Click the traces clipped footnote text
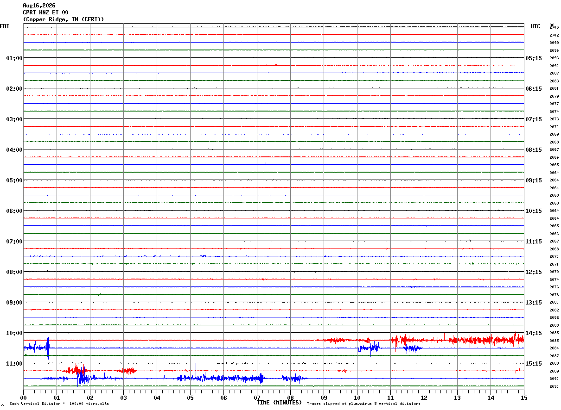Image resolution: width=561 pixels, height=410 pixels. pyautogui.click(x=363, y=404)
